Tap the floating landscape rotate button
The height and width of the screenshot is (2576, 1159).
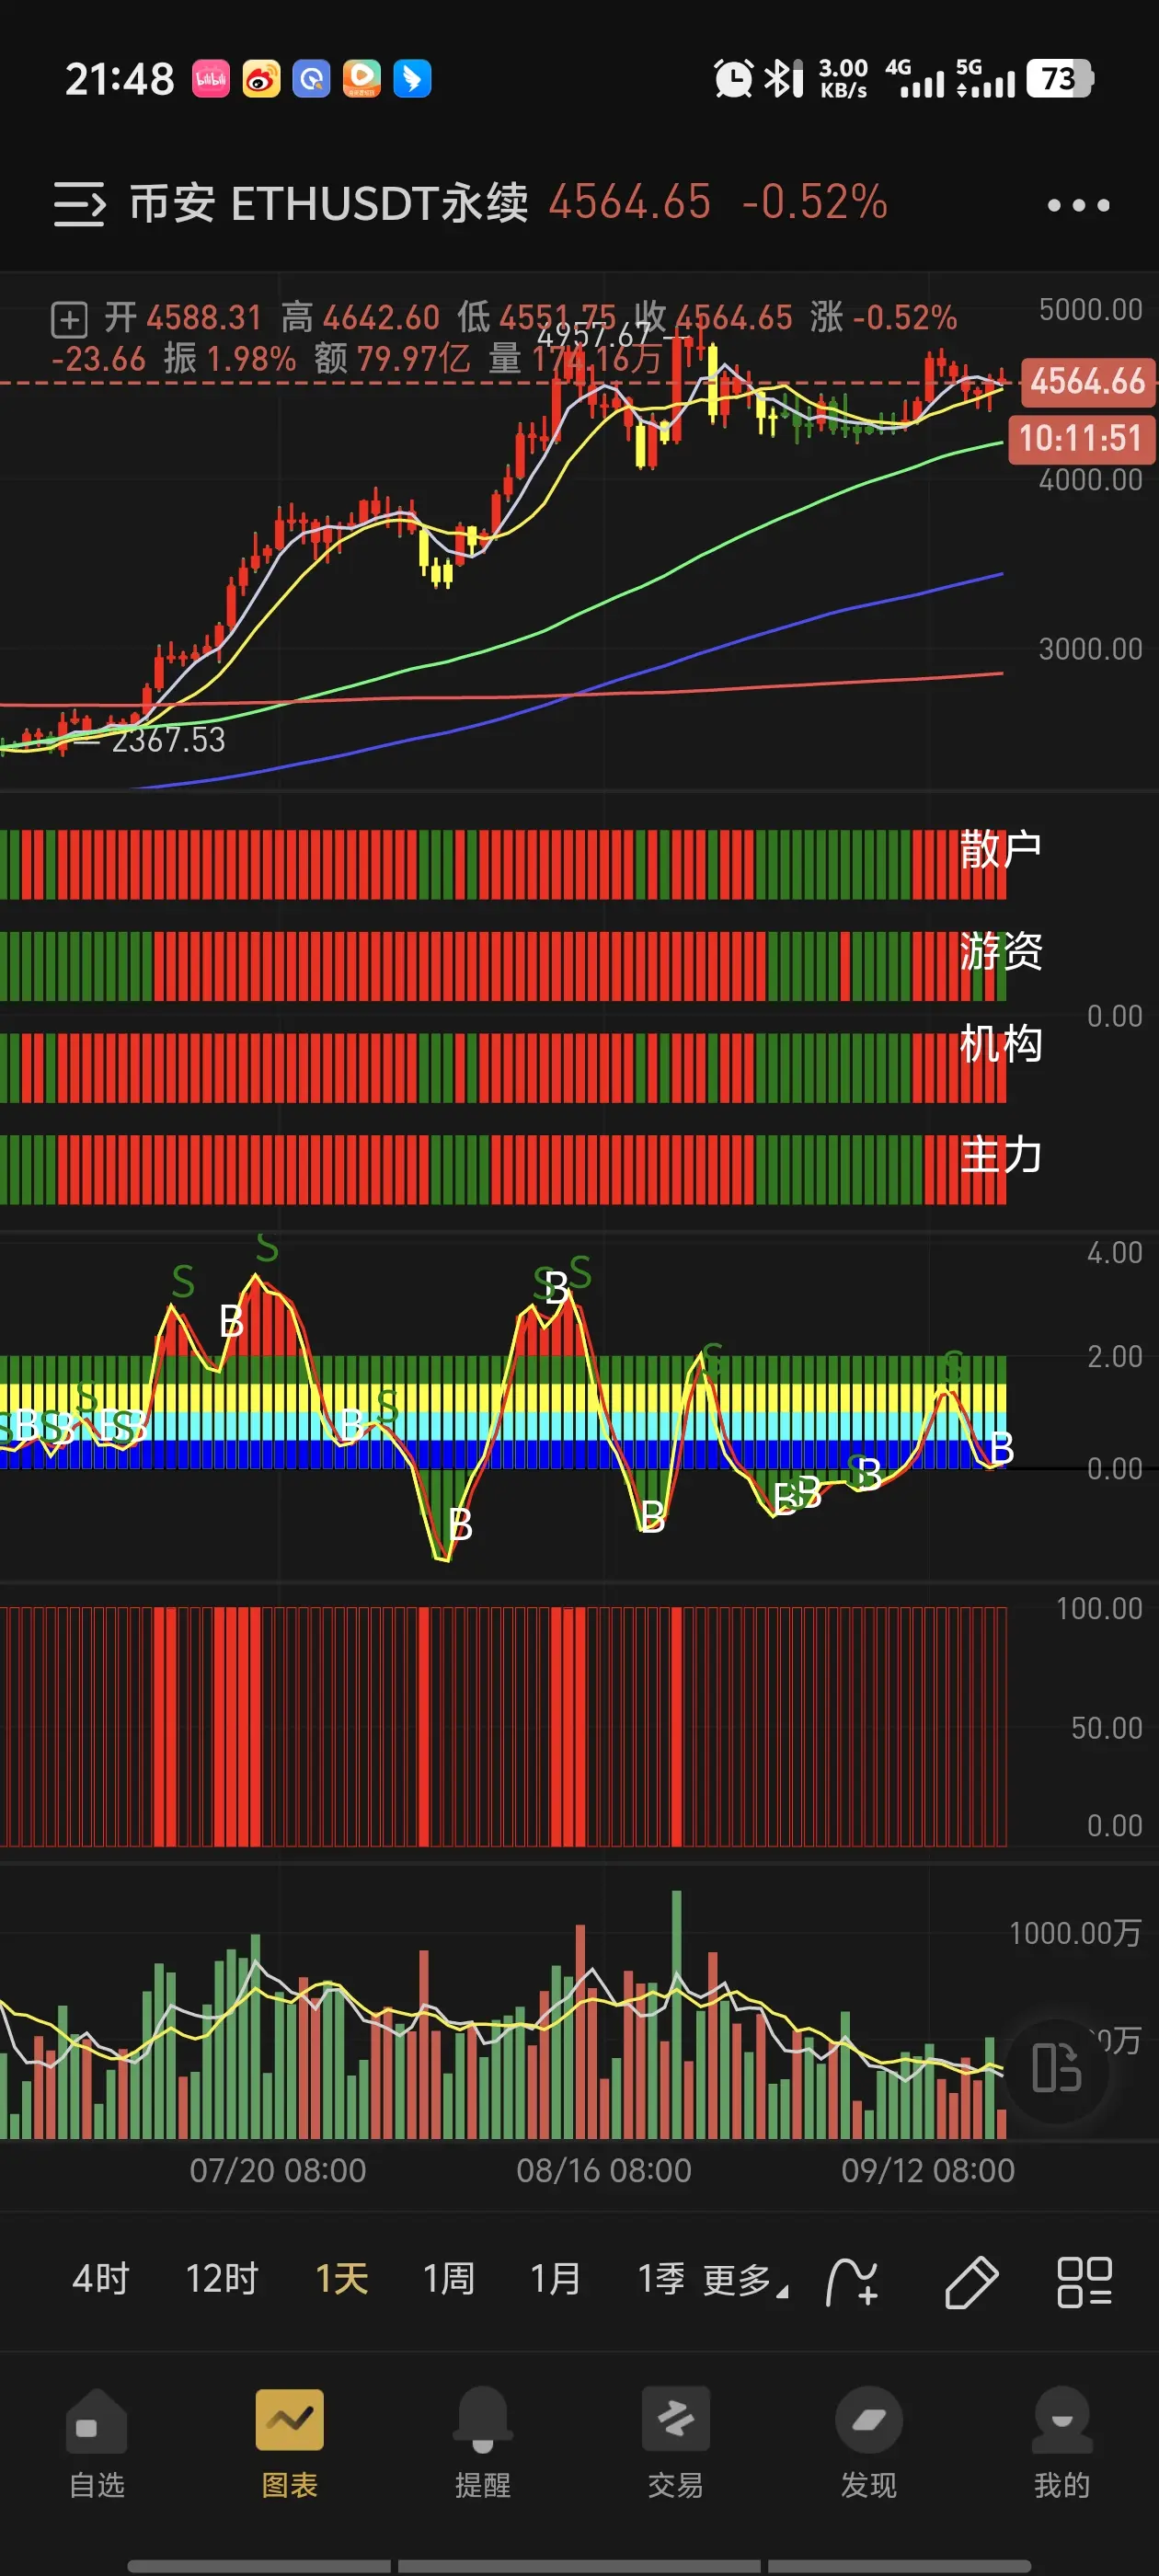pyautogui.click(x=1056, y=2068)
